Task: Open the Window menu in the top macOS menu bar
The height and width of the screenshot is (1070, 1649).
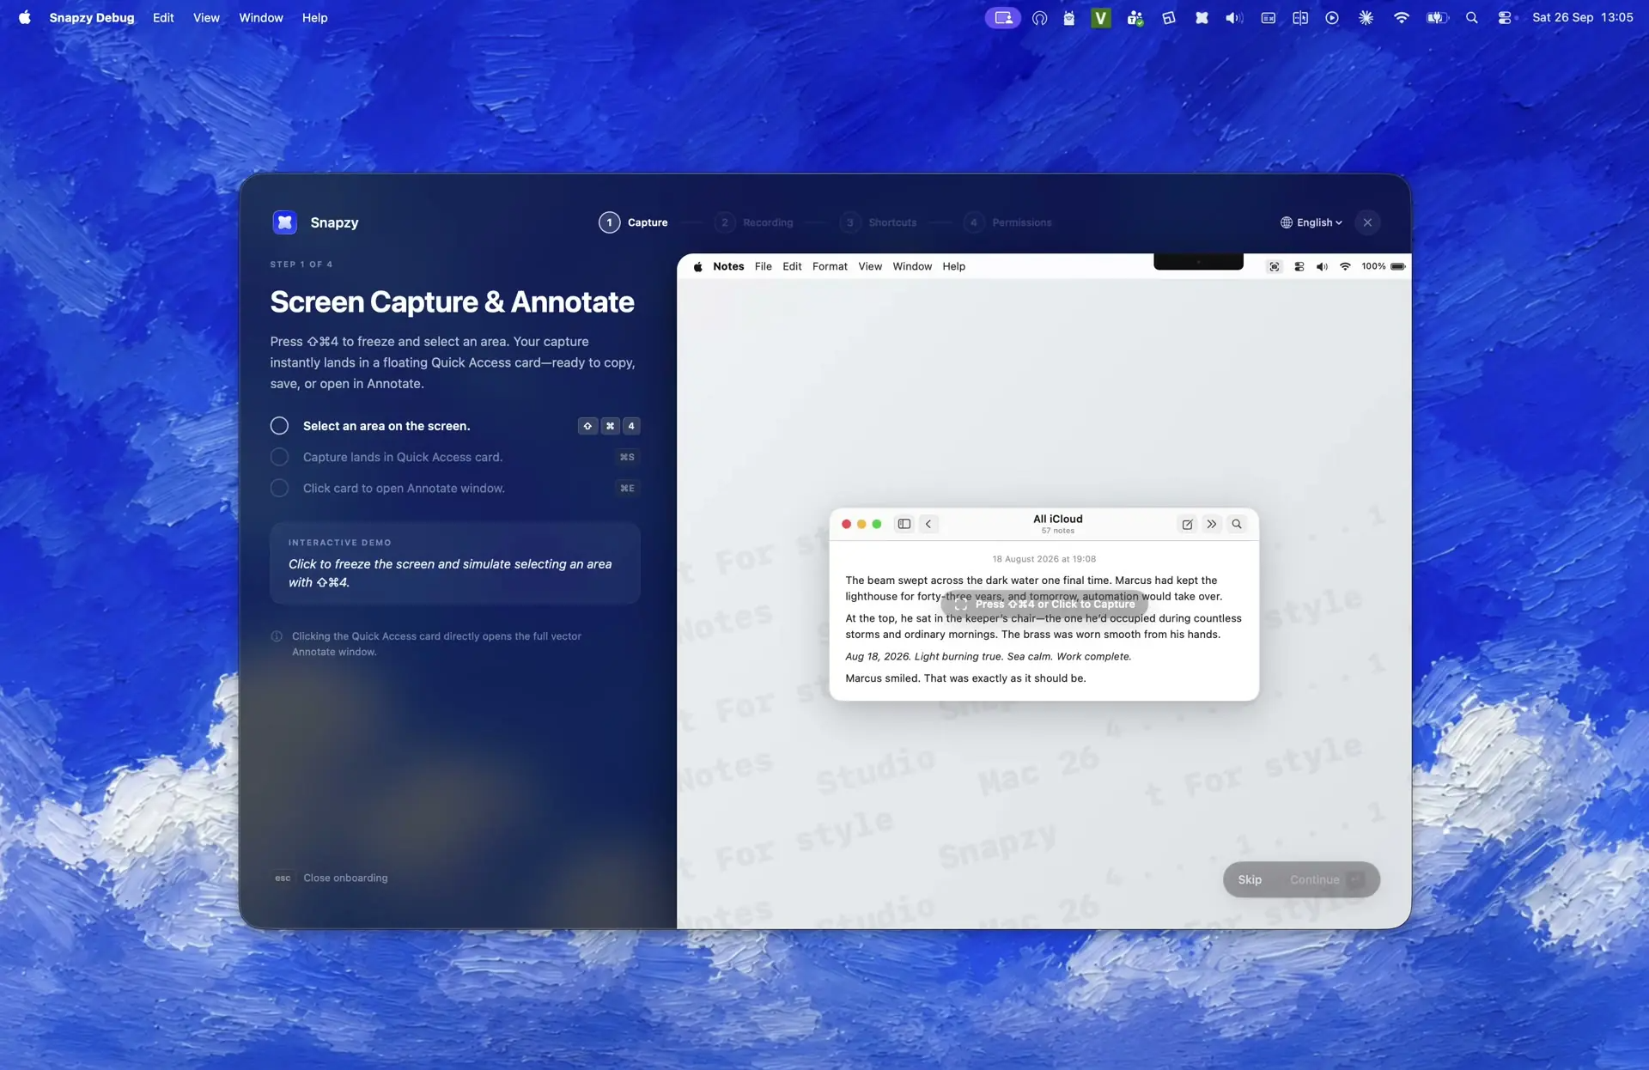Action: click(261, 18)
